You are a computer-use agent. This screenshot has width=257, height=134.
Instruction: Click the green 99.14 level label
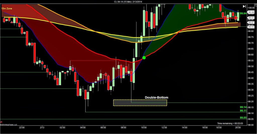click(243, 107)
